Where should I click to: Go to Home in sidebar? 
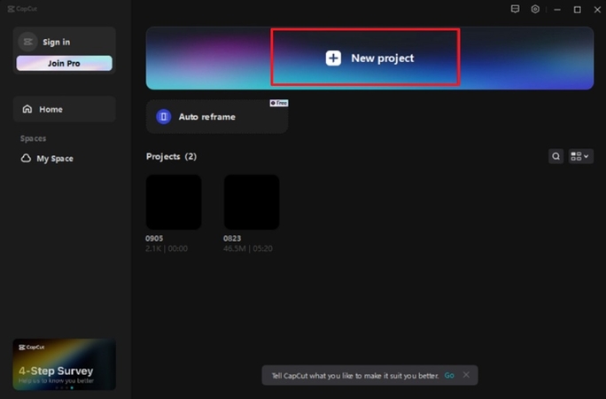64,109
